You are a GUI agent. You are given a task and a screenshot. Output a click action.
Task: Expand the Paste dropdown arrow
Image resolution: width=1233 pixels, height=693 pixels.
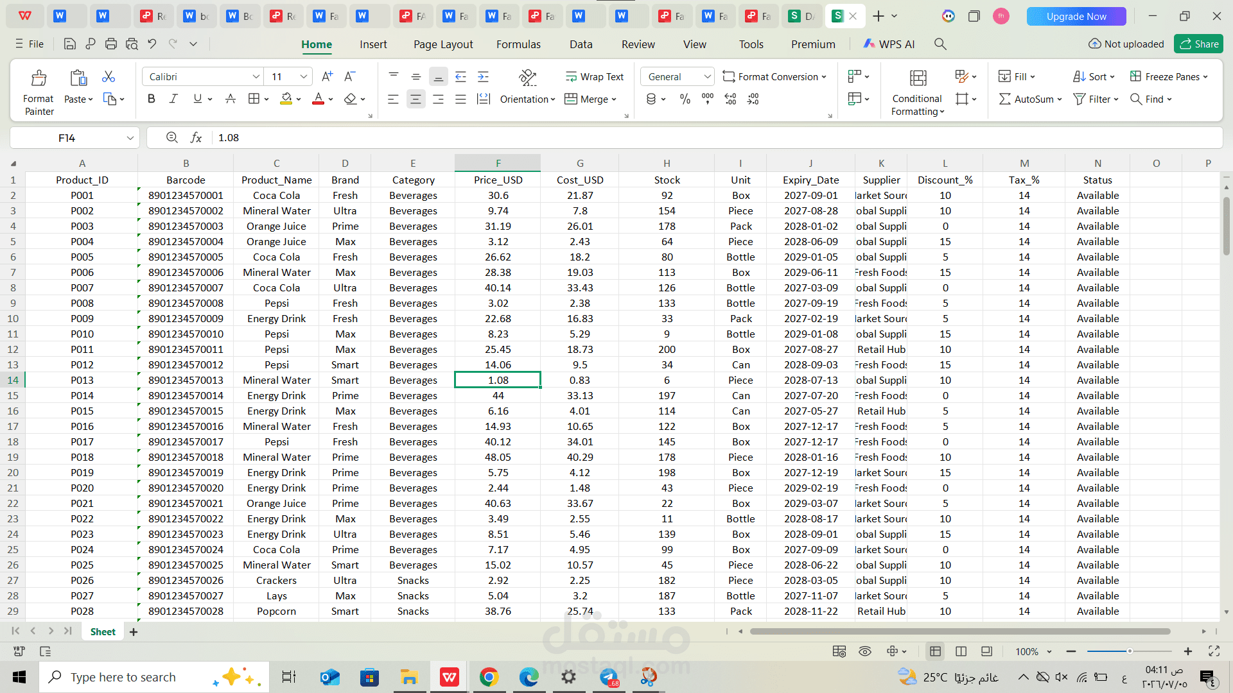[90, 99]
